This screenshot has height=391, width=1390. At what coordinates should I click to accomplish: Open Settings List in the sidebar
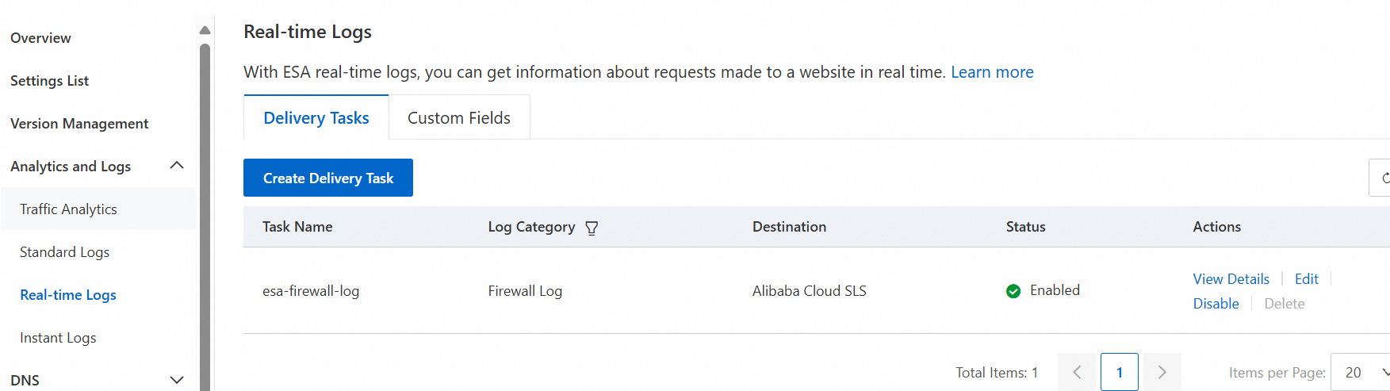pos(49,81)
